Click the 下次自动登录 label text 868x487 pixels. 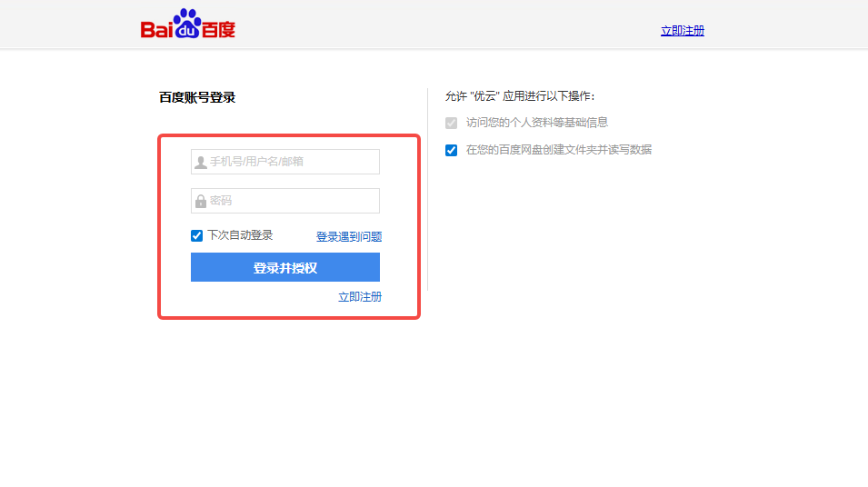coord(240,235)
